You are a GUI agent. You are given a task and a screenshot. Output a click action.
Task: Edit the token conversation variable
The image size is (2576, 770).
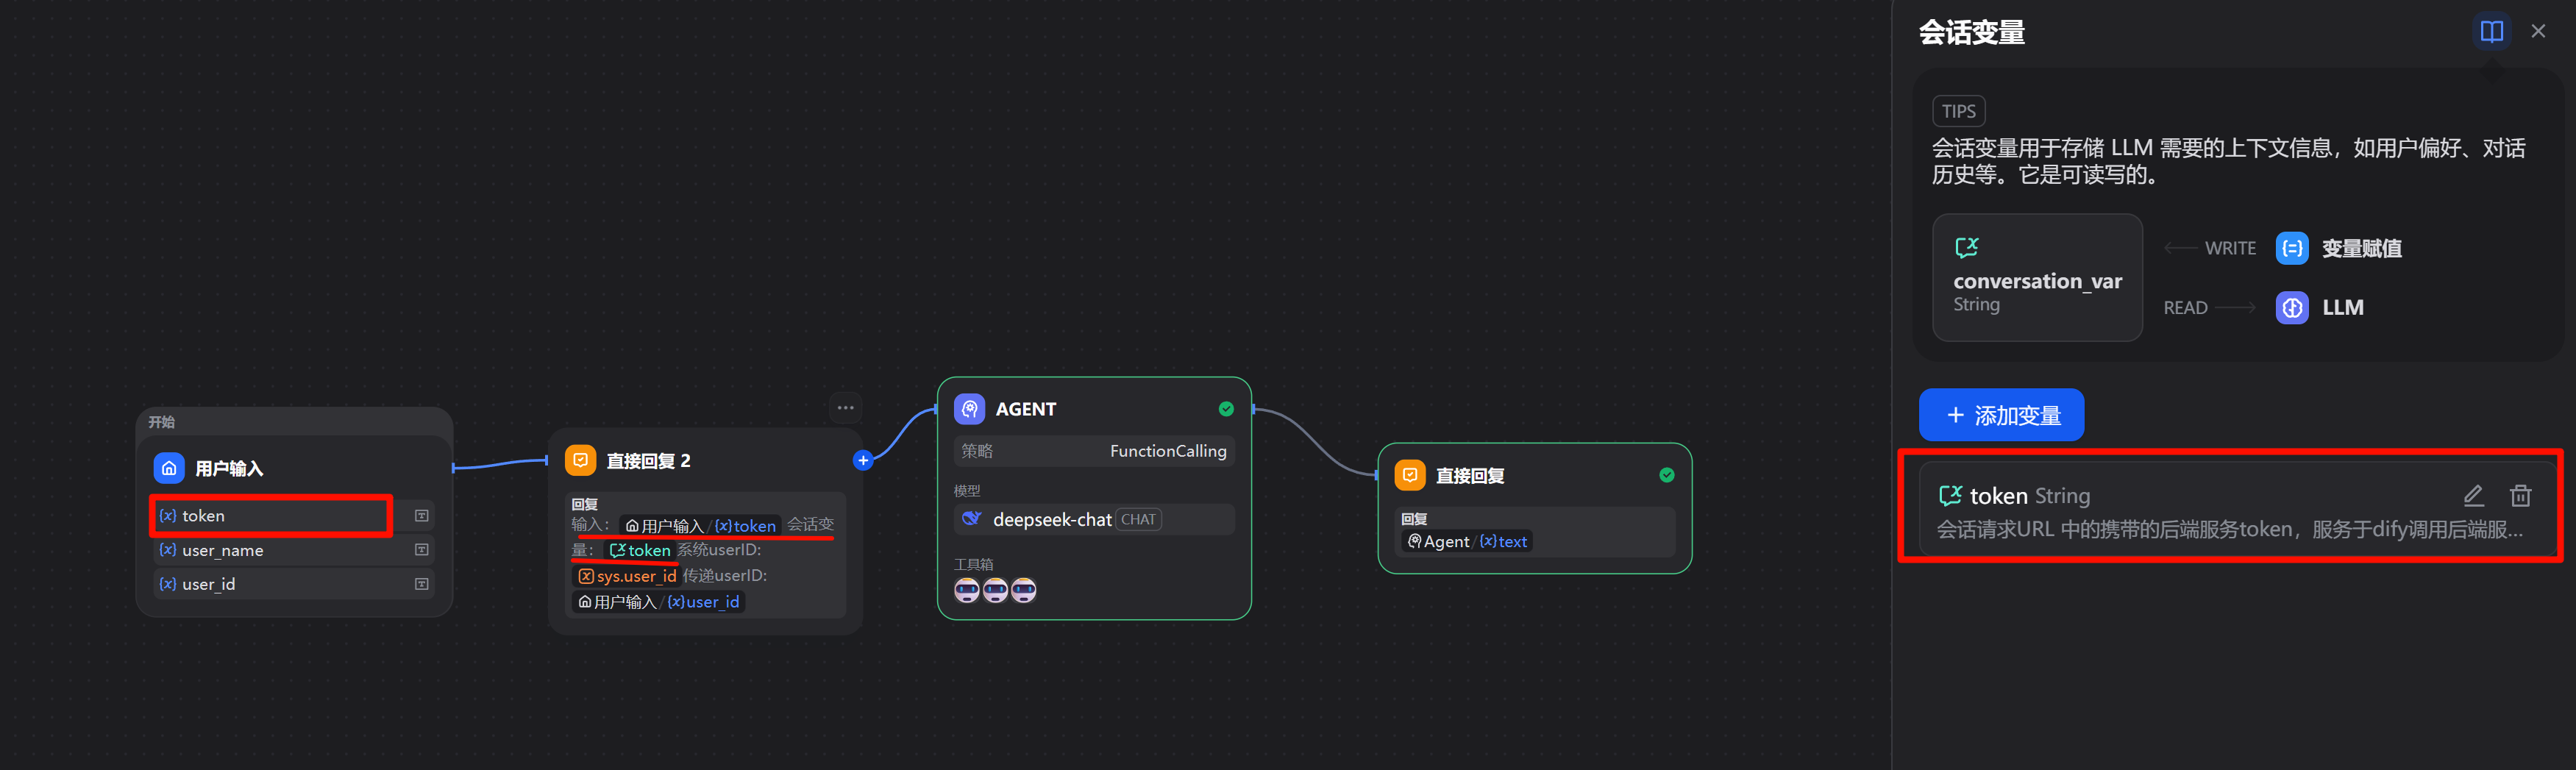[x=2473, y=495]
